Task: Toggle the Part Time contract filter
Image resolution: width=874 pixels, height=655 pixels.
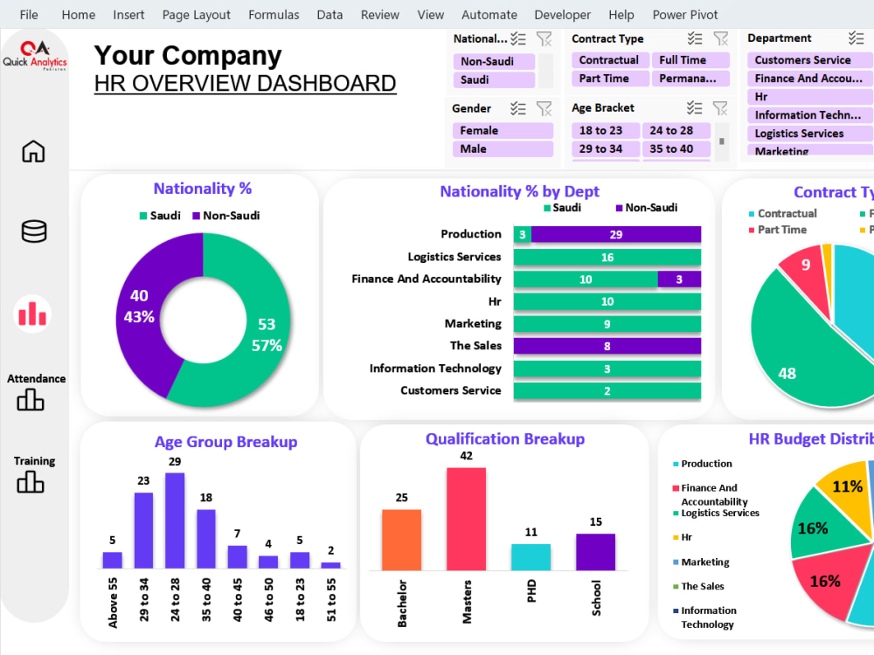Action: click(609, 78)
